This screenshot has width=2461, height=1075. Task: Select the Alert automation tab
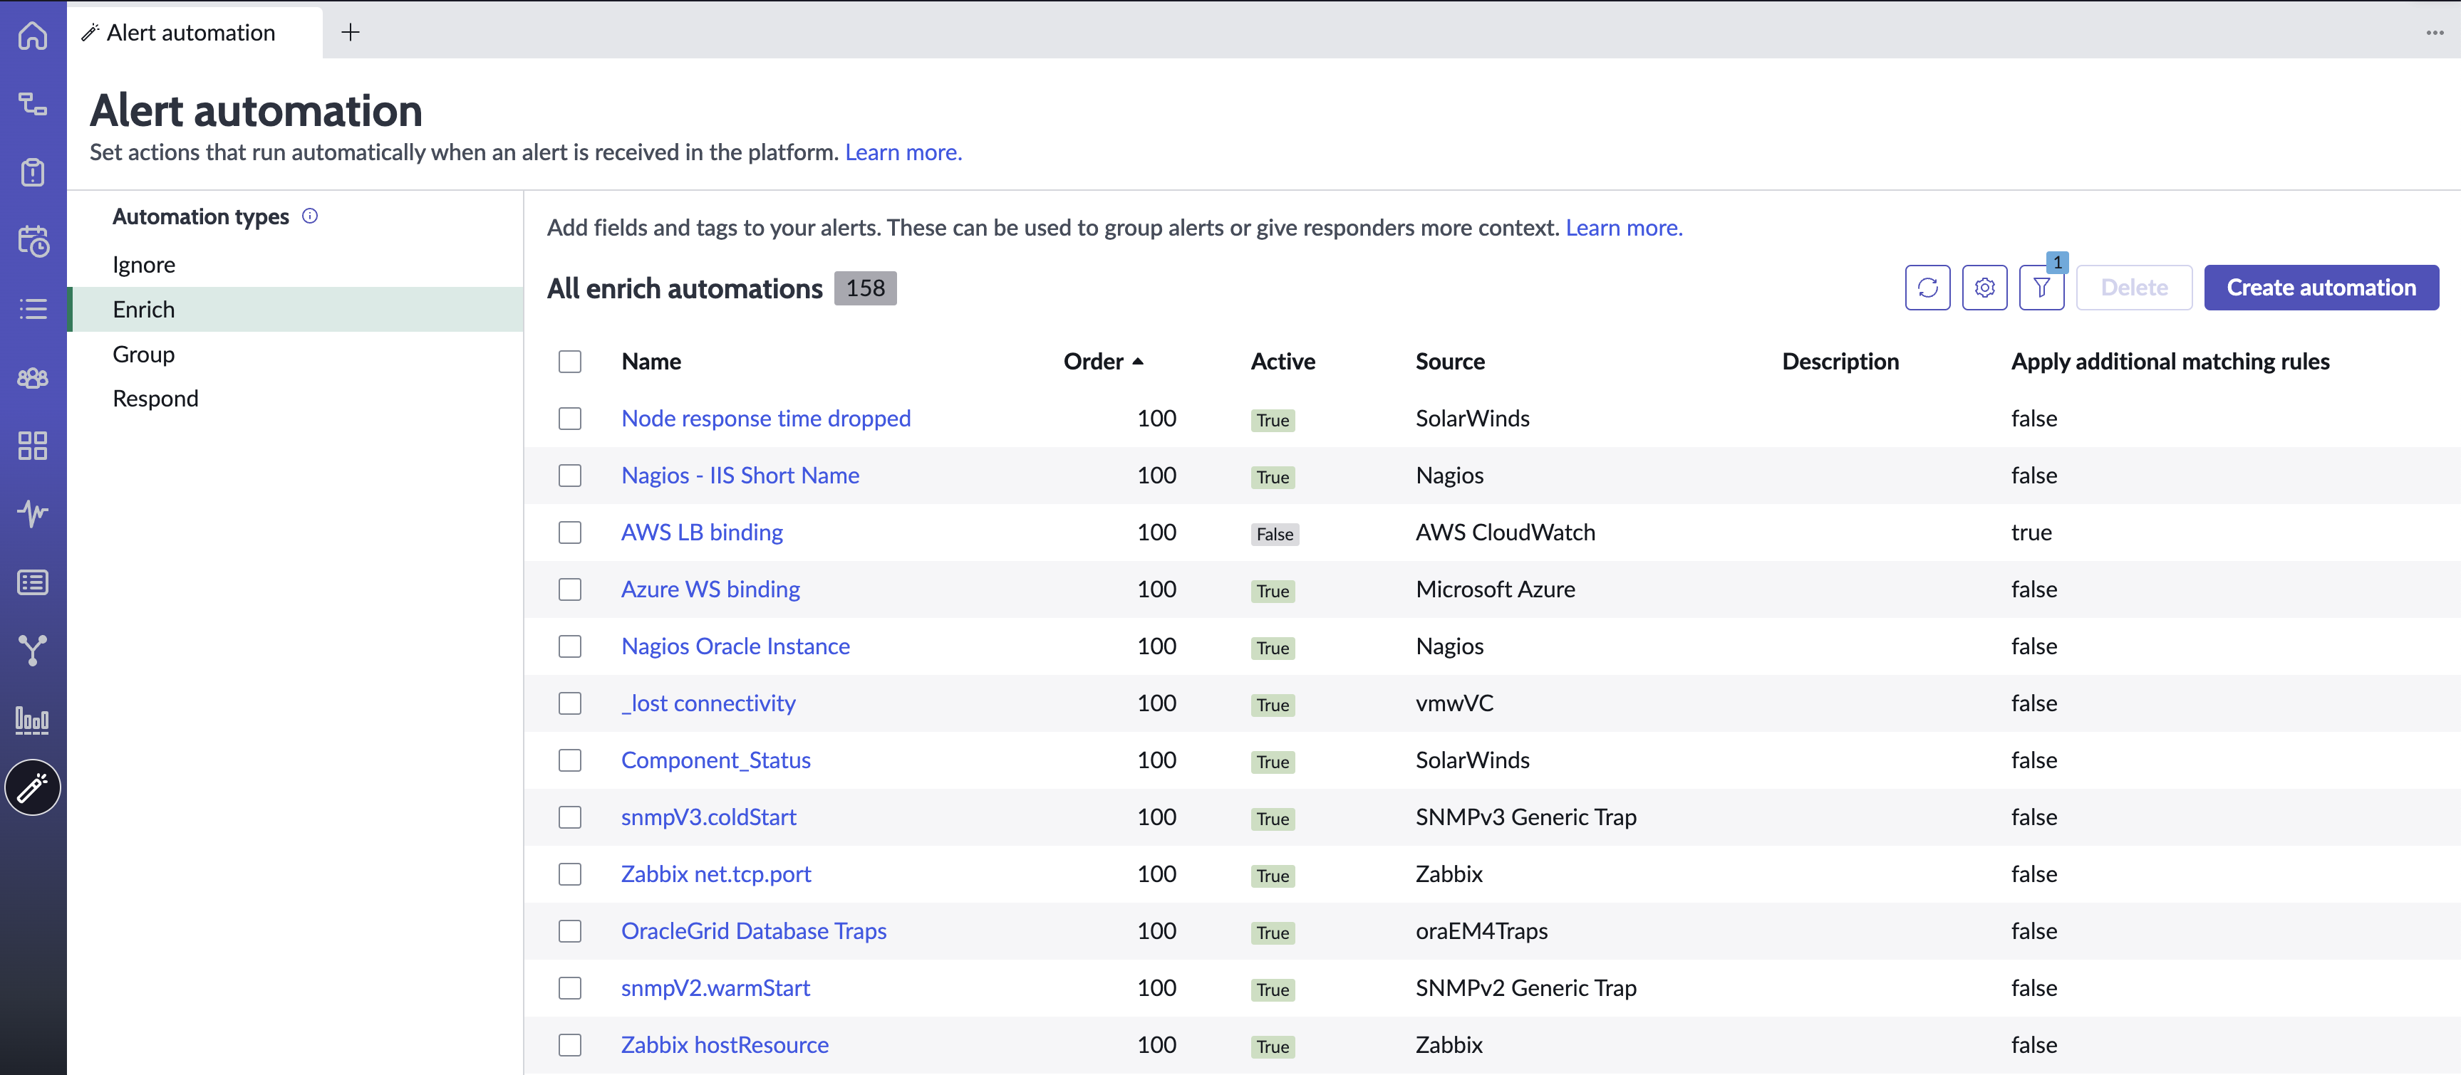[x=195, y=33]
